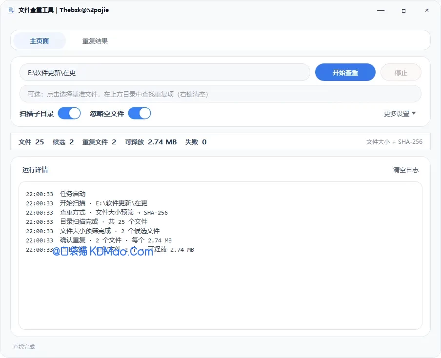Open the 重复结果 tab
The height and width of the screenshot is (358, 441).
click(x=95, y=41)
